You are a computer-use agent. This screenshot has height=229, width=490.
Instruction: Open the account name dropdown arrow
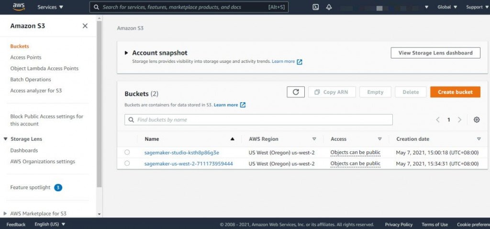pyautogui.click(x=426, y=7)
